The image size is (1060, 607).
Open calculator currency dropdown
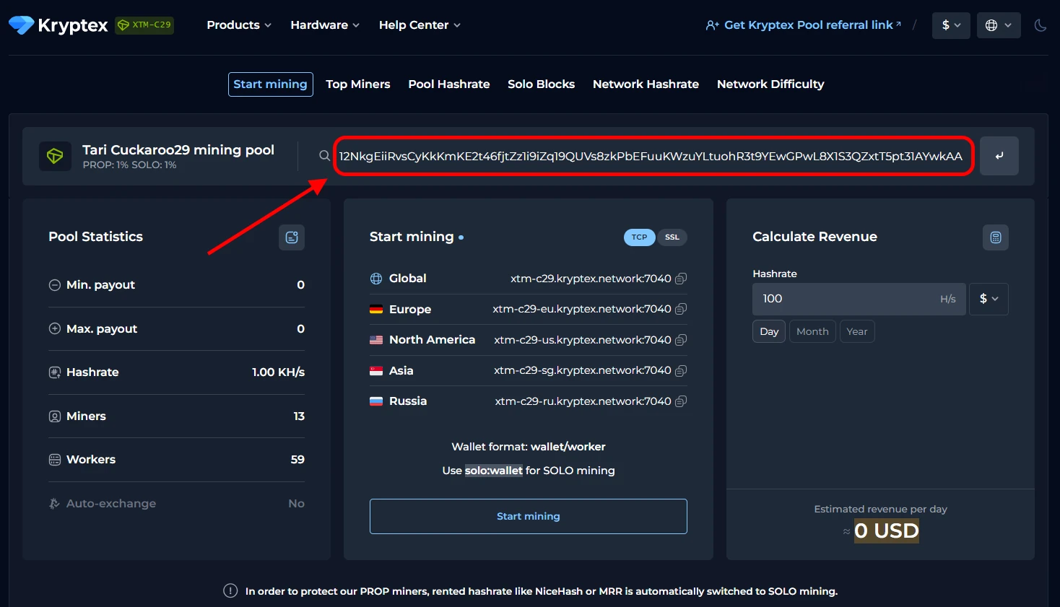click(989, 299)
